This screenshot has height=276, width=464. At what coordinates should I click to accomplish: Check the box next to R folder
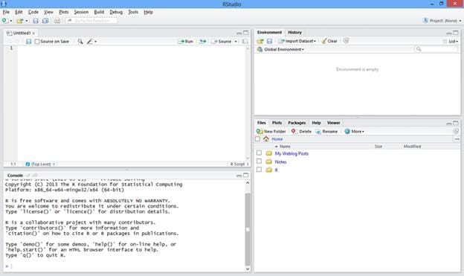pos(259,170)
